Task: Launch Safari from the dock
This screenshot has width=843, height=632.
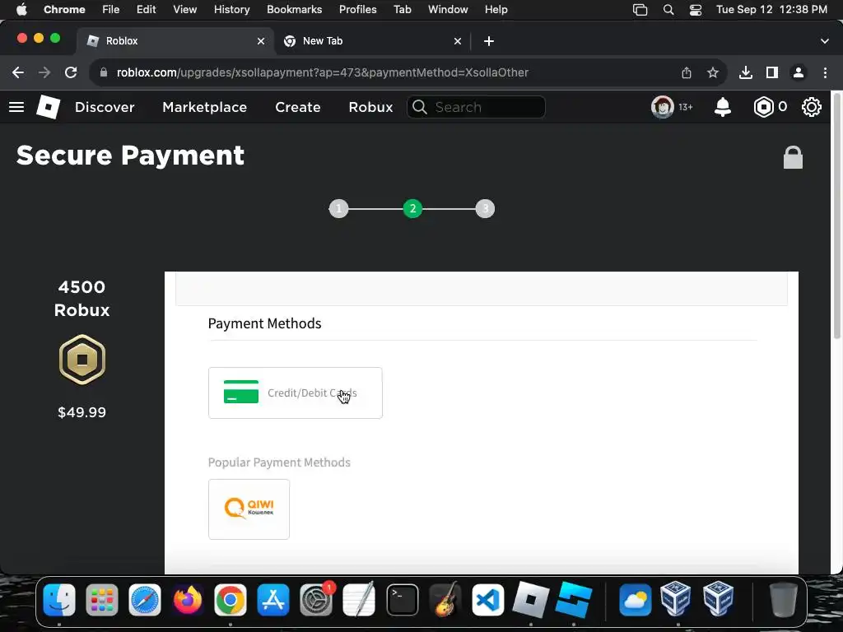Action: pyautogui.click(x=145, y=600)
